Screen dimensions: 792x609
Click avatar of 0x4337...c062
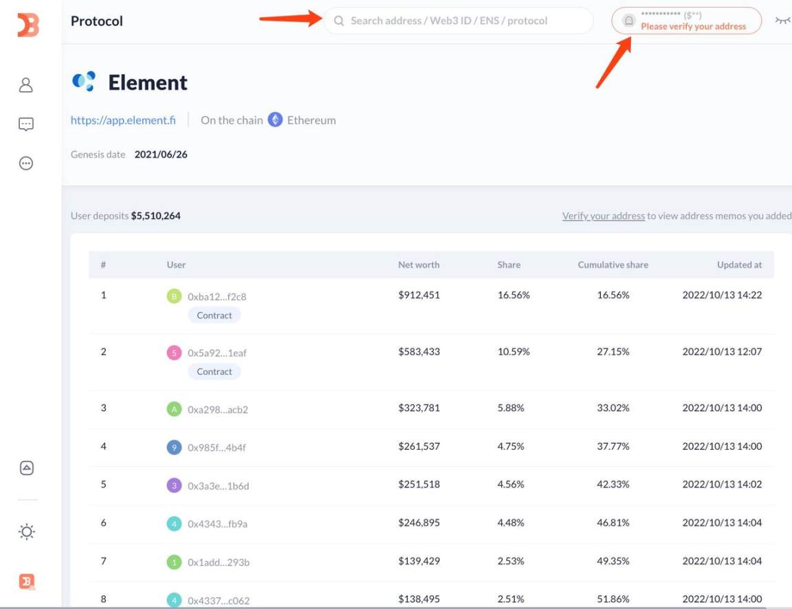pyautogui.click(x=174, y=600)
